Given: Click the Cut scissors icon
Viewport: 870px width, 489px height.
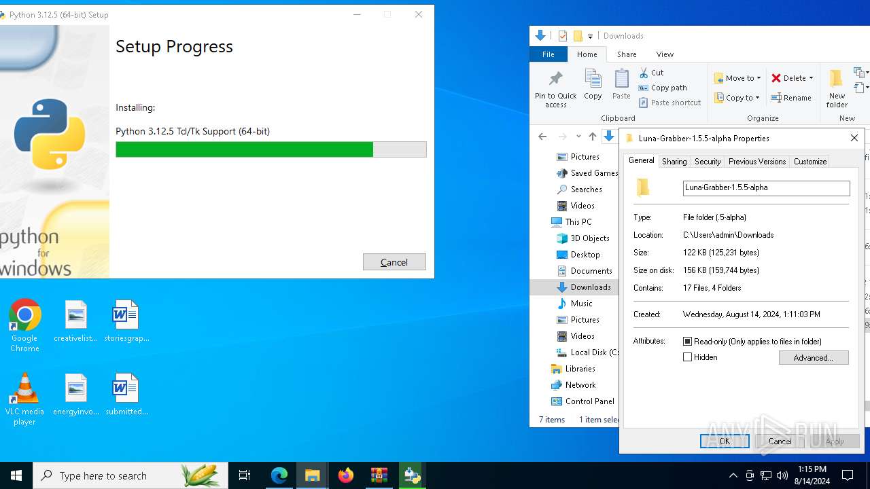Looking at the screenshot, I should 644,72.
